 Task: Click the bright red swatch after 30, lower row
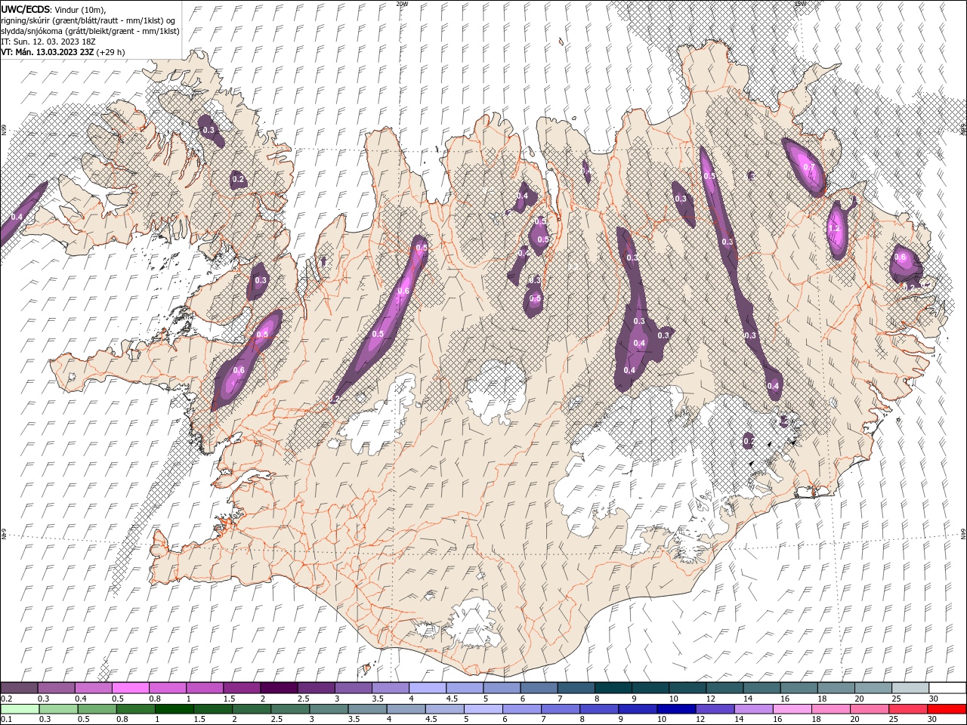coord(947,708)
